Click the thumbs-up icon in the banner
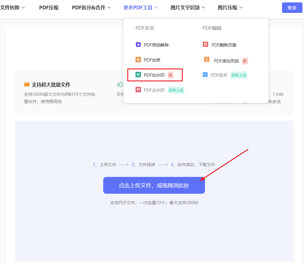The height and width of the screenshot is (264, 304). [x=119, y=84]
